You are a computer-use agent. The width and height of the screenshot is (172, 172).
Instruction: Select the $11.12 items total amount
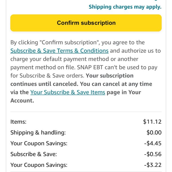coord(152,122)
